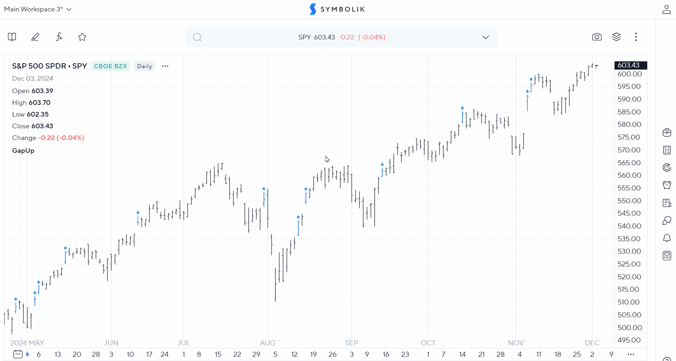This screenshot has height=361, width=676.
Task: Click the 2024 MAY axis label
Action: click(27, 343)
